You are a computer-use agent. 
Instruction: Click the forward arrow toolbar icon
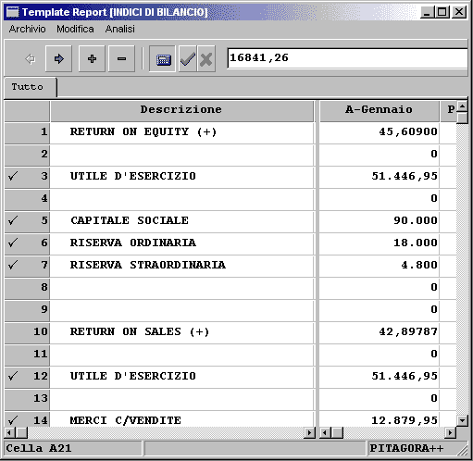point(58,58)
